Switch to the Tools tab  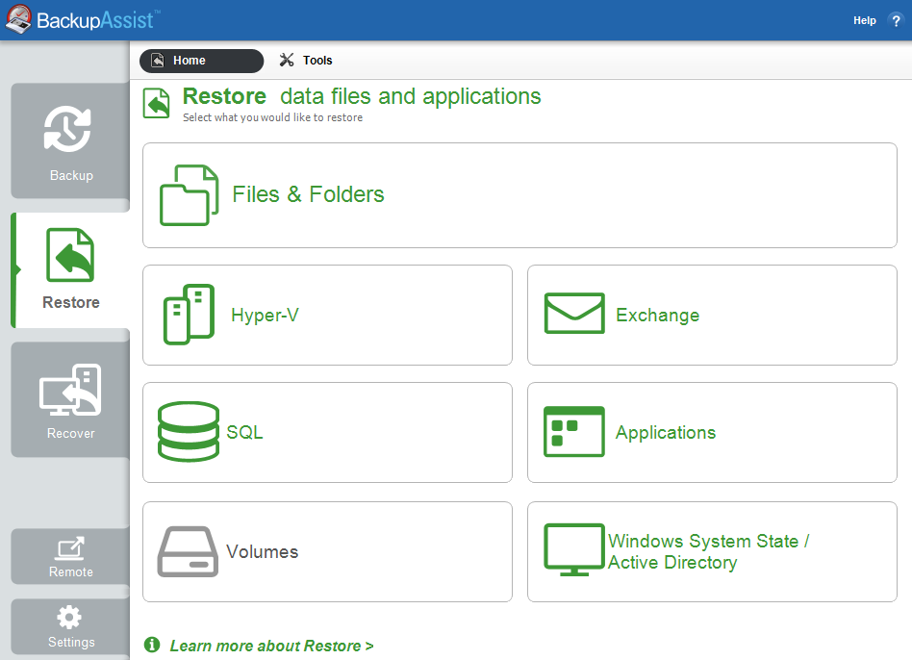click(x=306, y=61)
